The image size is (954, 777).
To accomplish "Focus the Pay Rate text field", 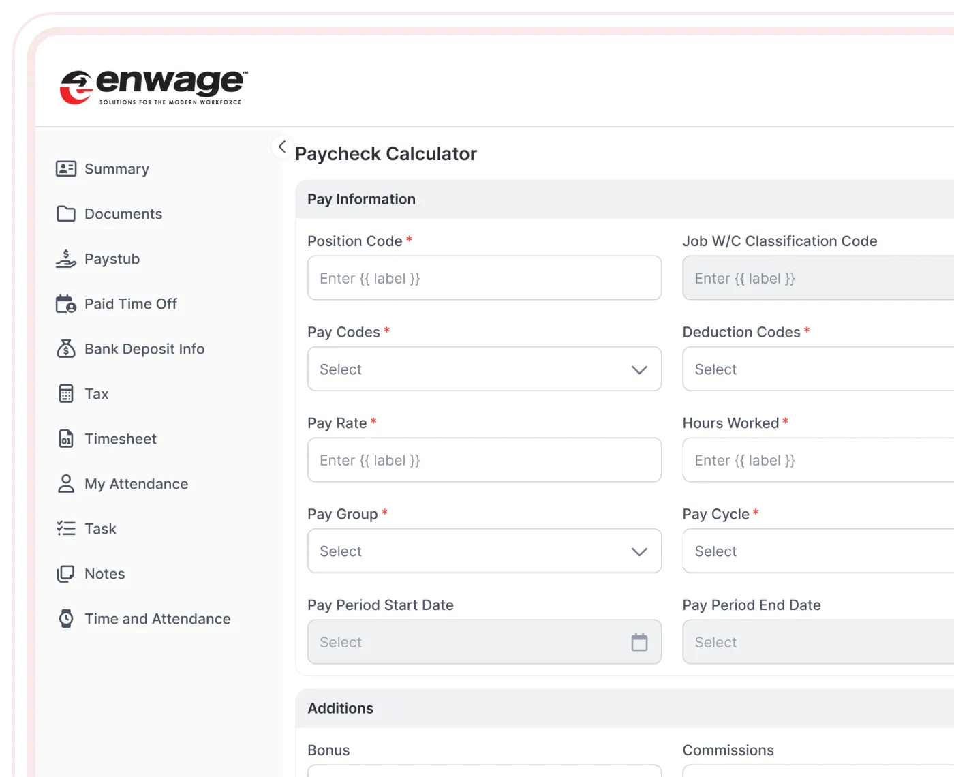I will point(484,460).
